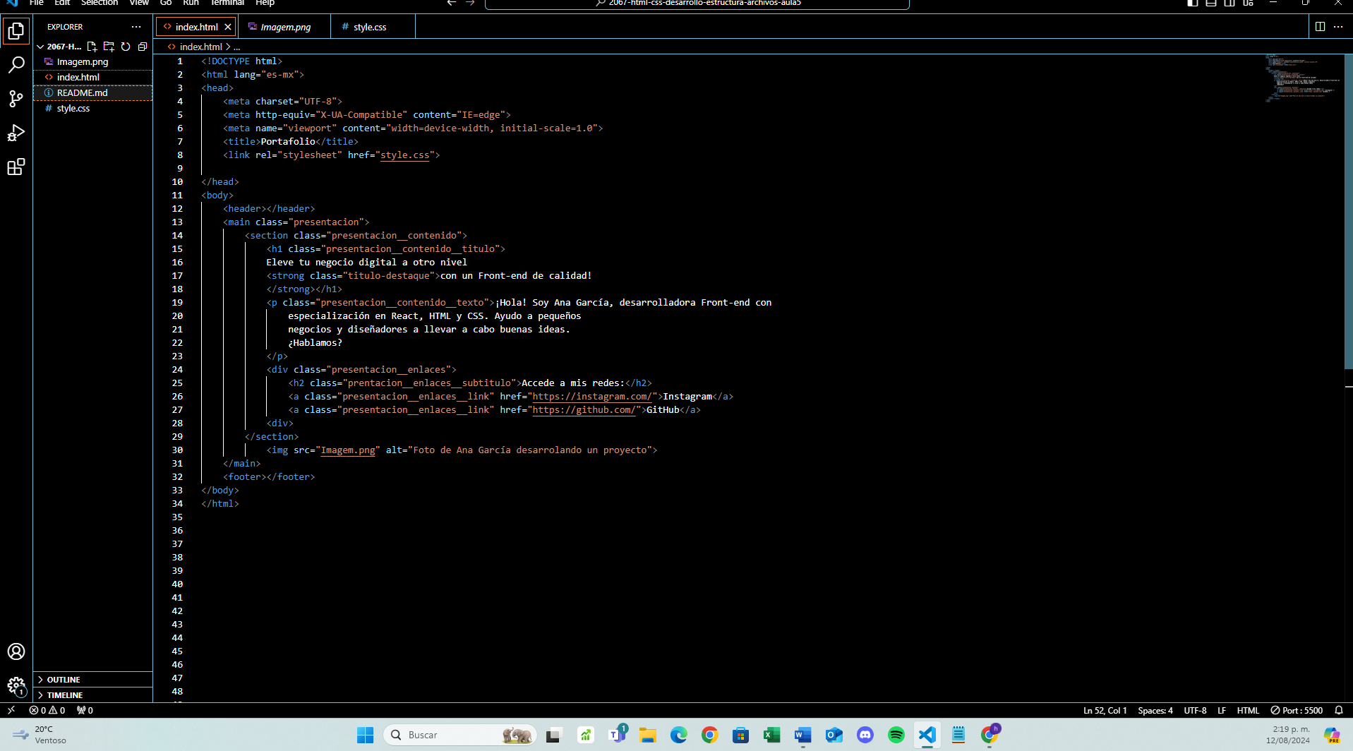Screen dimensions: 1353x751
Task: Open README.md in the Explorer
Action: [x=92, y=92]
